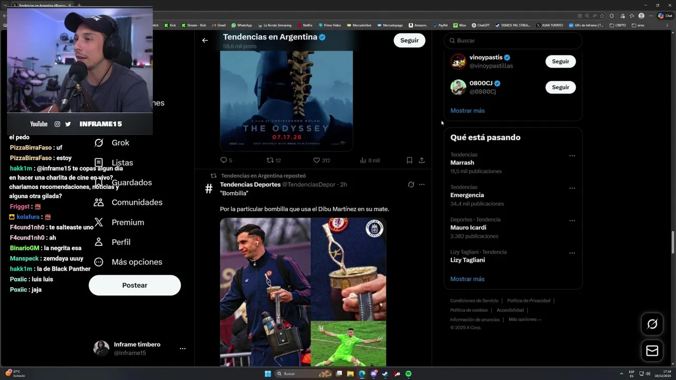Open Steam from the taskbar
The image size is (676, 380).
pos(385,374)
